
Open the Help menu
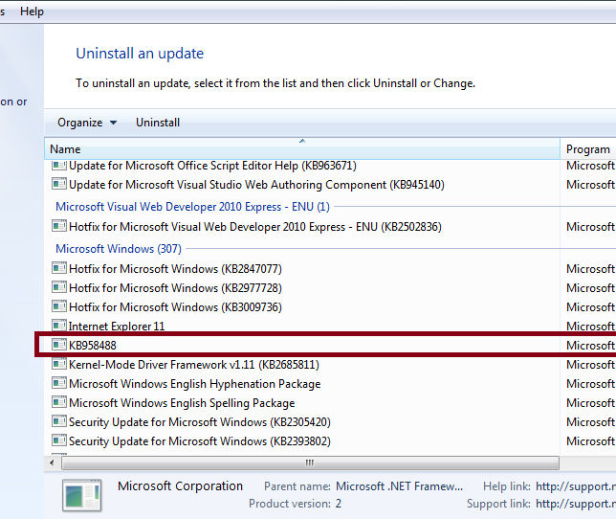coord(32,11)
